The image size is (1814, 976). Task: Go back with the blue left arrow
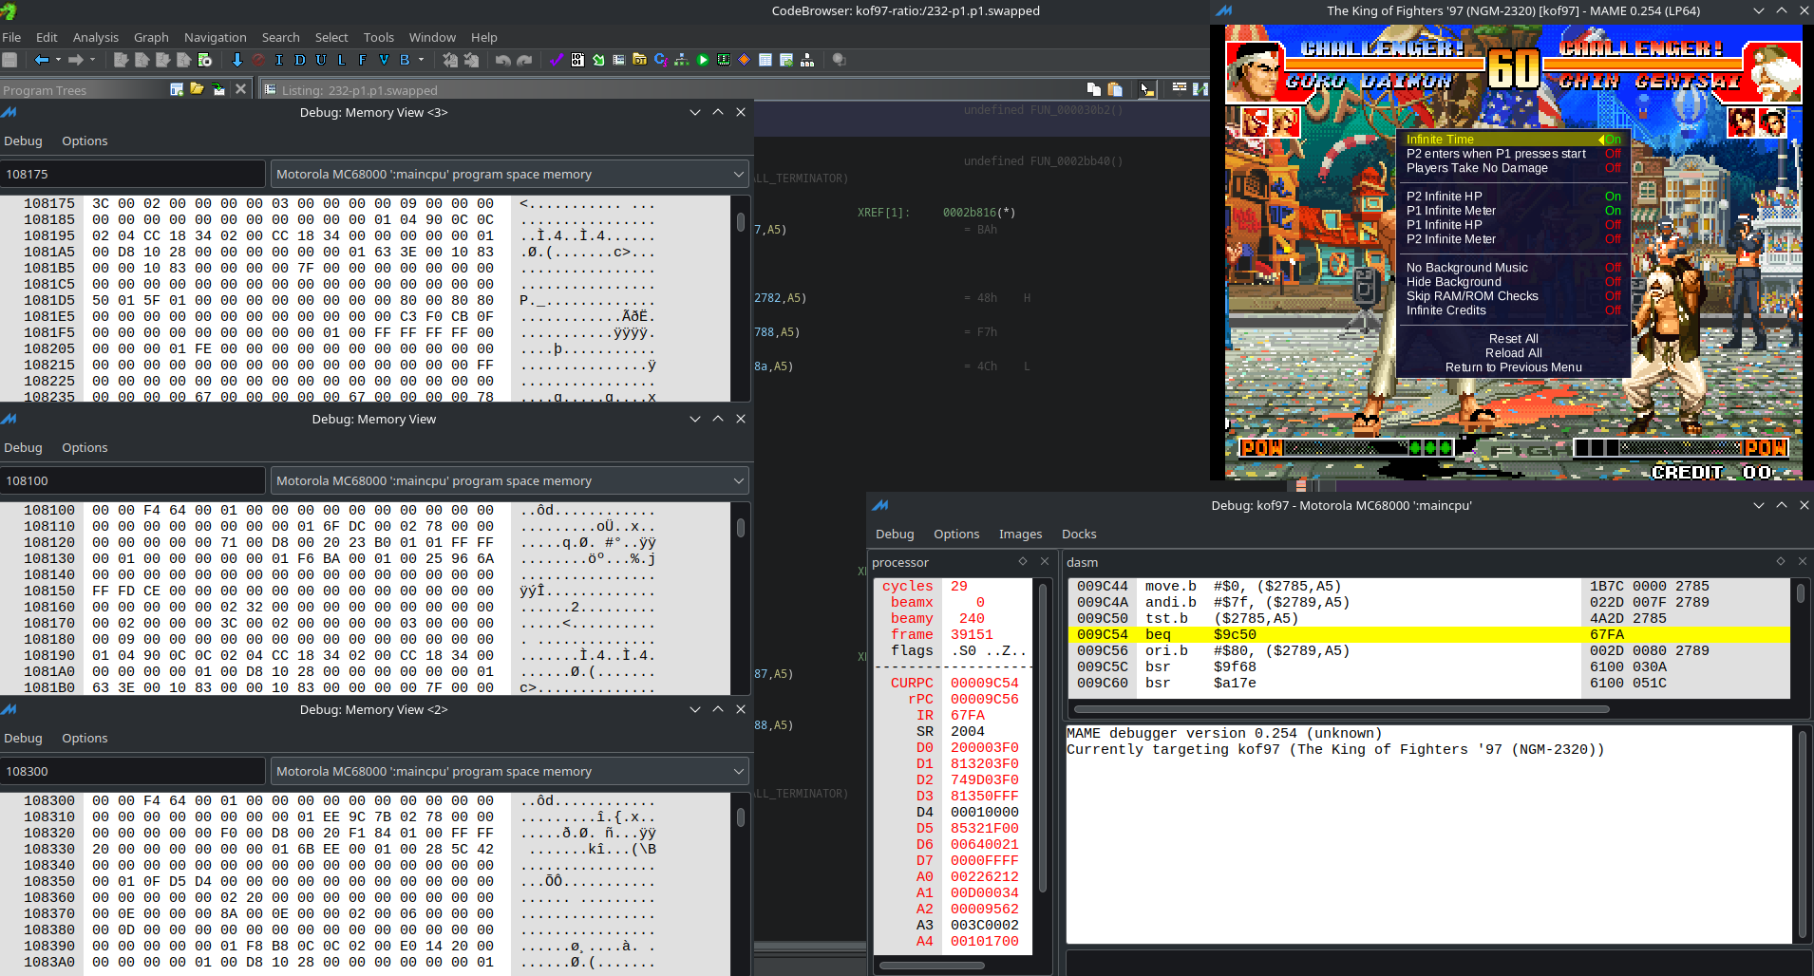(42, 60)
